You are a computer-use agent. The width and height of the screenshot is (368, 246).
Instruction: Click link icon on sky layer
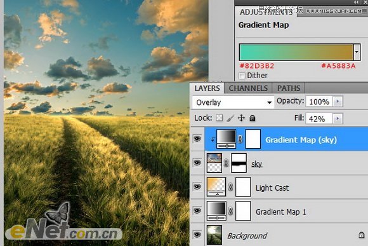click(x=226, y=163)
